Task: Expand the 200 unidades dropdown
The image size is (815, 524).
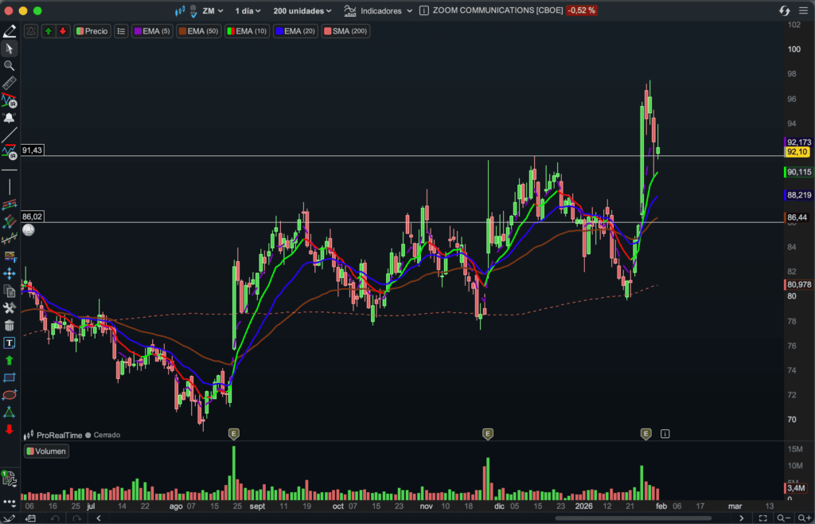Action: click(x=302, y=11)
